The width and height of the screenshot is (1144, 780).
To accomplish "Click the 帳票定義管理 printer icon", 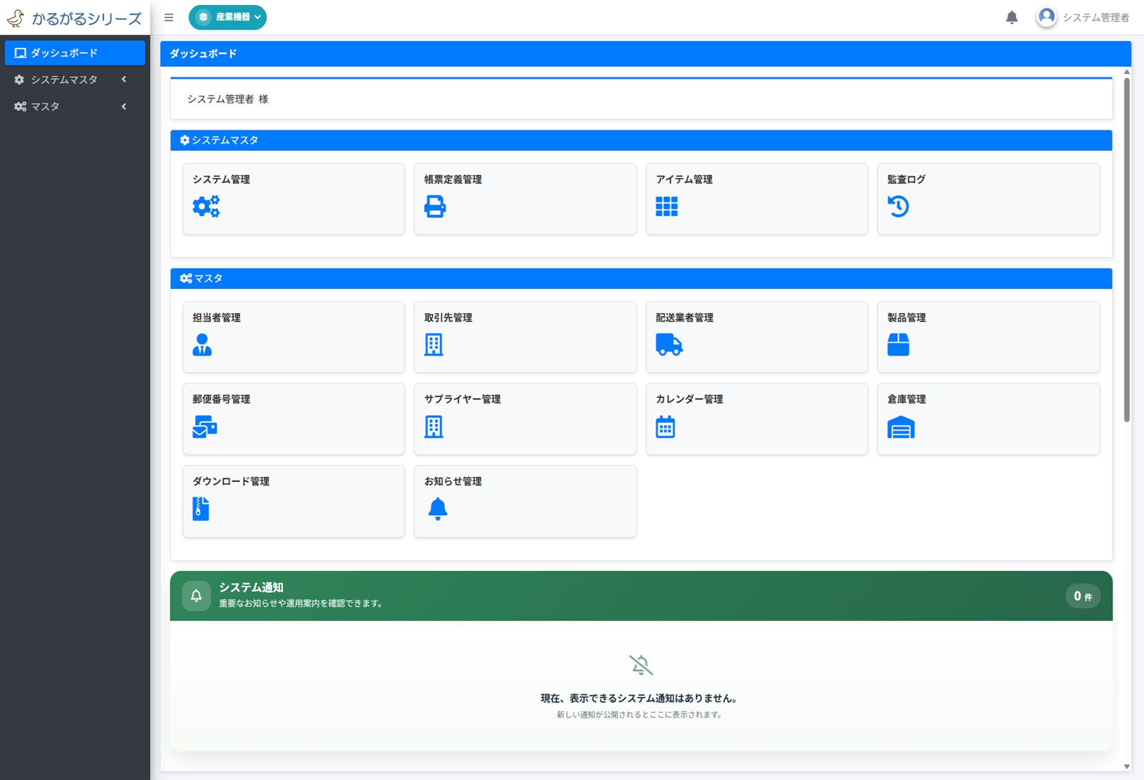I will point(435,207).
